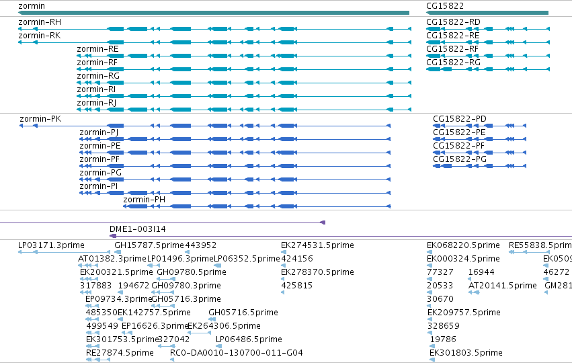Screen dimensions: 572x363
Task: Click the zormin gene span bar
Action: tap(213, 13)
